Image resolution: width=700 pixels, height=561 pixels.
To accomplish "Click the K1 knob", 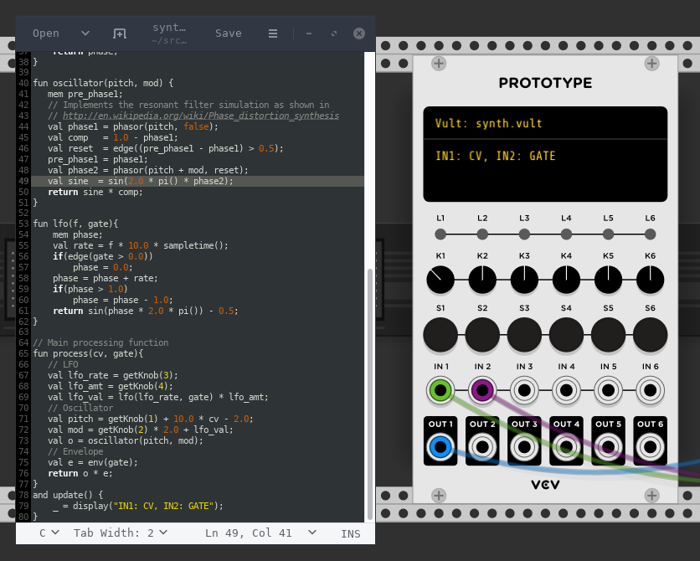I will pyautogui.click(x=440, y=280).
